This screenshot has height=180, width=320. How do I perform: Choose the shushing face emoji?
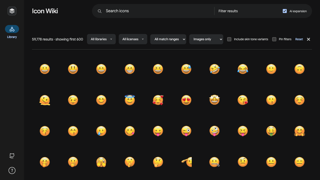coord(130,162)
